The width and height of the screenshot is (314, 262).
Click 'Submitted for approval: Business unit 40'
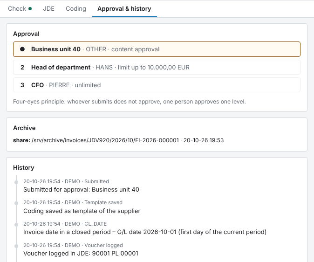[81, 189]
